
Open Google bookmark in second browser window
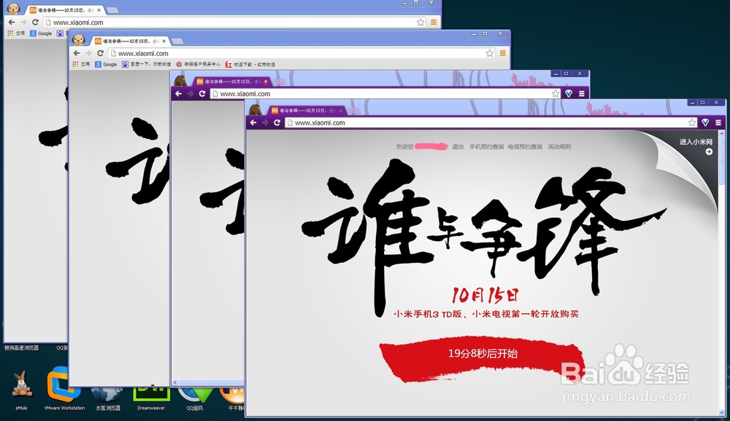point(106,65)
